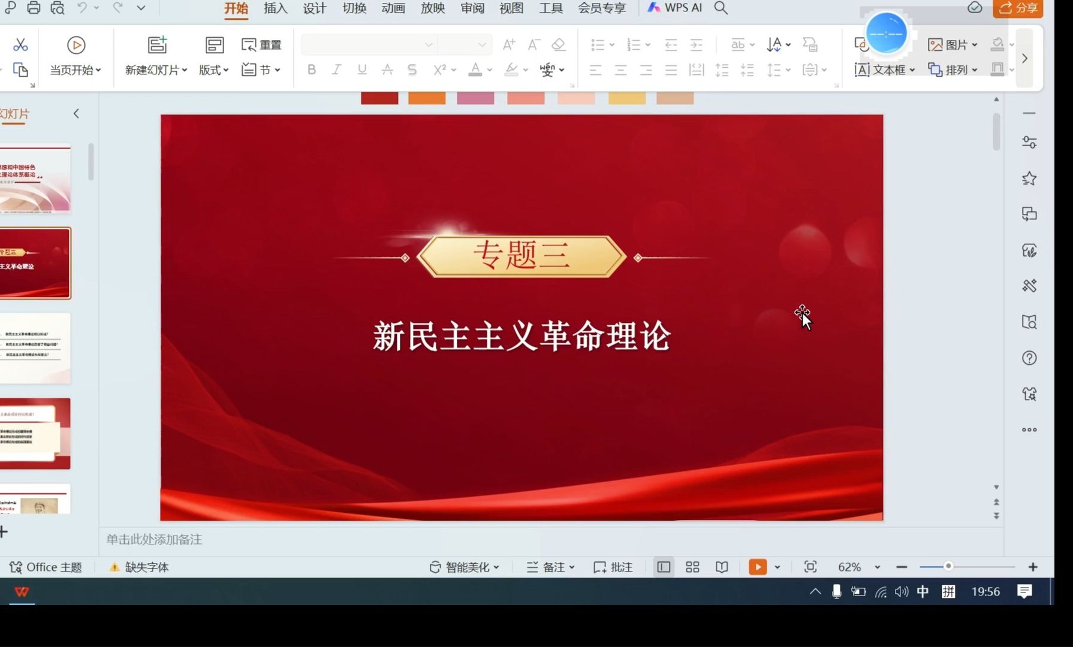Click the Share (分享) button
Viewport: 1073px width, 647px height.
pyautogui.click(x=1018, y=8)
